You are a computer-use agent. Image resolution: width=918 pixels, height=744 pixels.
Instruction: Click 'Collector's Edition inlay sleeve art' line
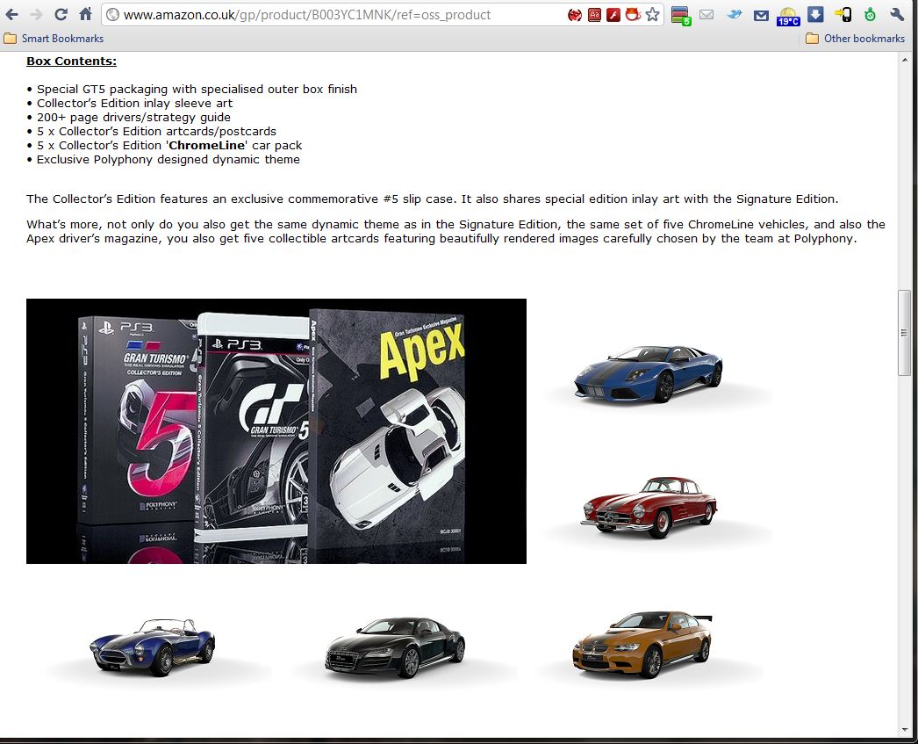[134, 103]
